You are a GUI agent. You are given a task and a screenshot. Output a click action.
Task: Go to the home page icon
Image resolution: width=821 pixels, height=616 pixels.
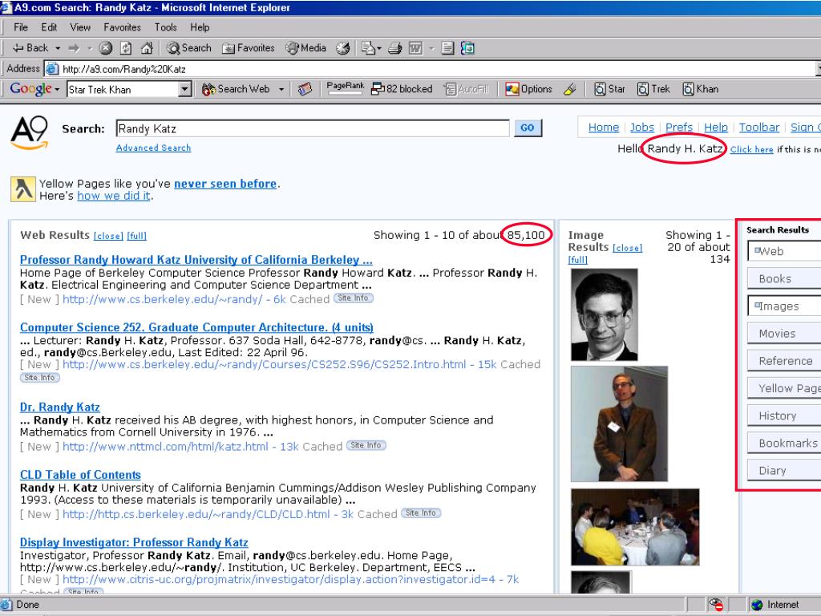[147, 48]
